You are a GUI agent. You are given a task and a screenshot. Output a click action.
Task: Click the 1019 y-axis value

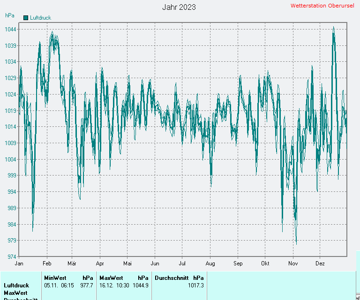[x=10, y=111]
